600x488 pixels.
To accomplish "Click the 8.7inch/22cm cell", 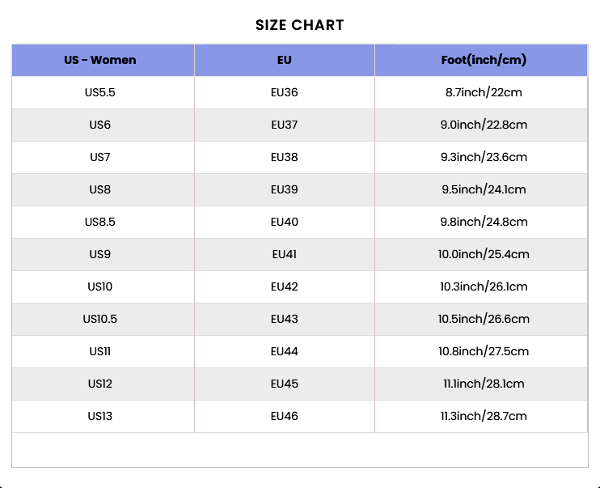I will 484,92.
